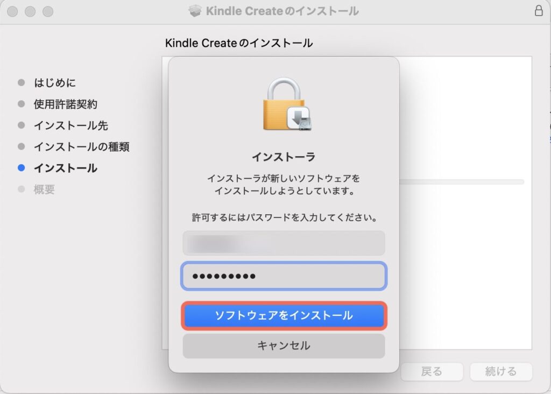Click the インストーラ heading in the dialog
The height and width of the screenshot is (394, 551).
[x=284, y=157]
